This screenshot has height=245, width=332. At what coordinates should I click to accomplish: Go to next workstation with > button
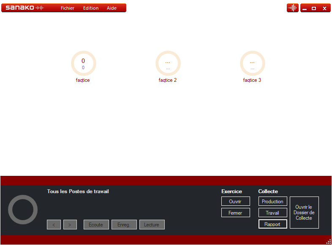[70, 225]
